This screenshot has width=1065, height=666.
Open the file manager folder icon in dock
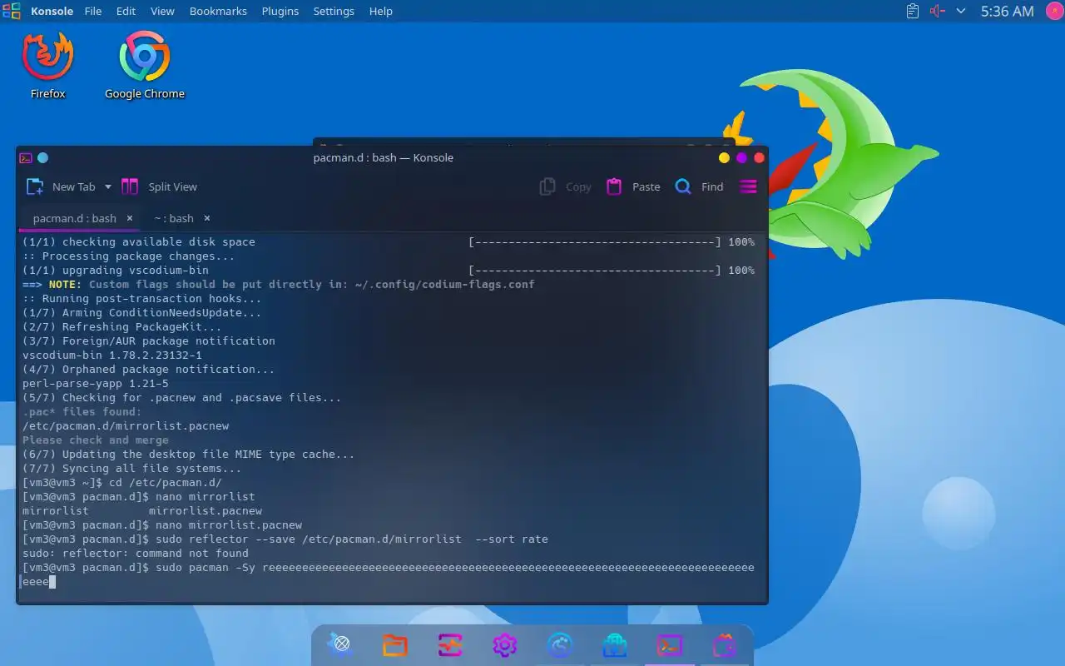395,645
